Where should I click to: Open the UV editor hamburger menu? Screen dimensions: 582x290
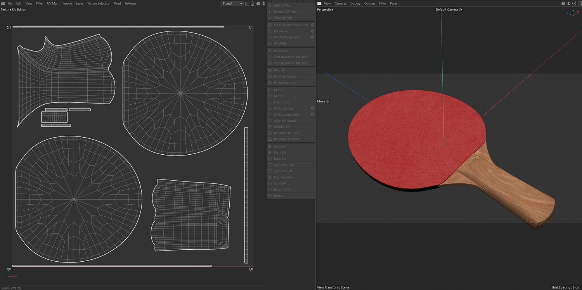(x=3, y=3)
